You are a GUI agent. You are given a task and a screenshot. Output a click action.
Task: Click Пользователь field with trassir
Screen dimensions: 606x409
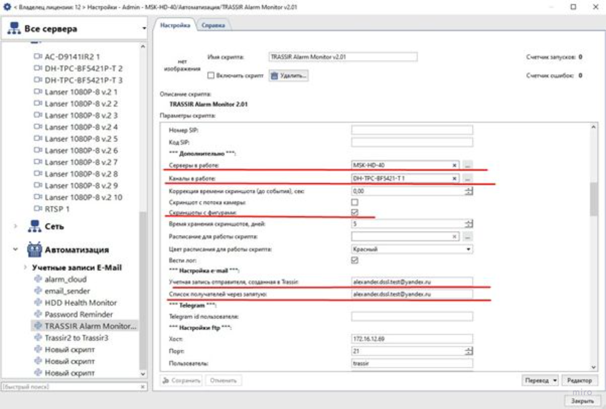point(412,363)
